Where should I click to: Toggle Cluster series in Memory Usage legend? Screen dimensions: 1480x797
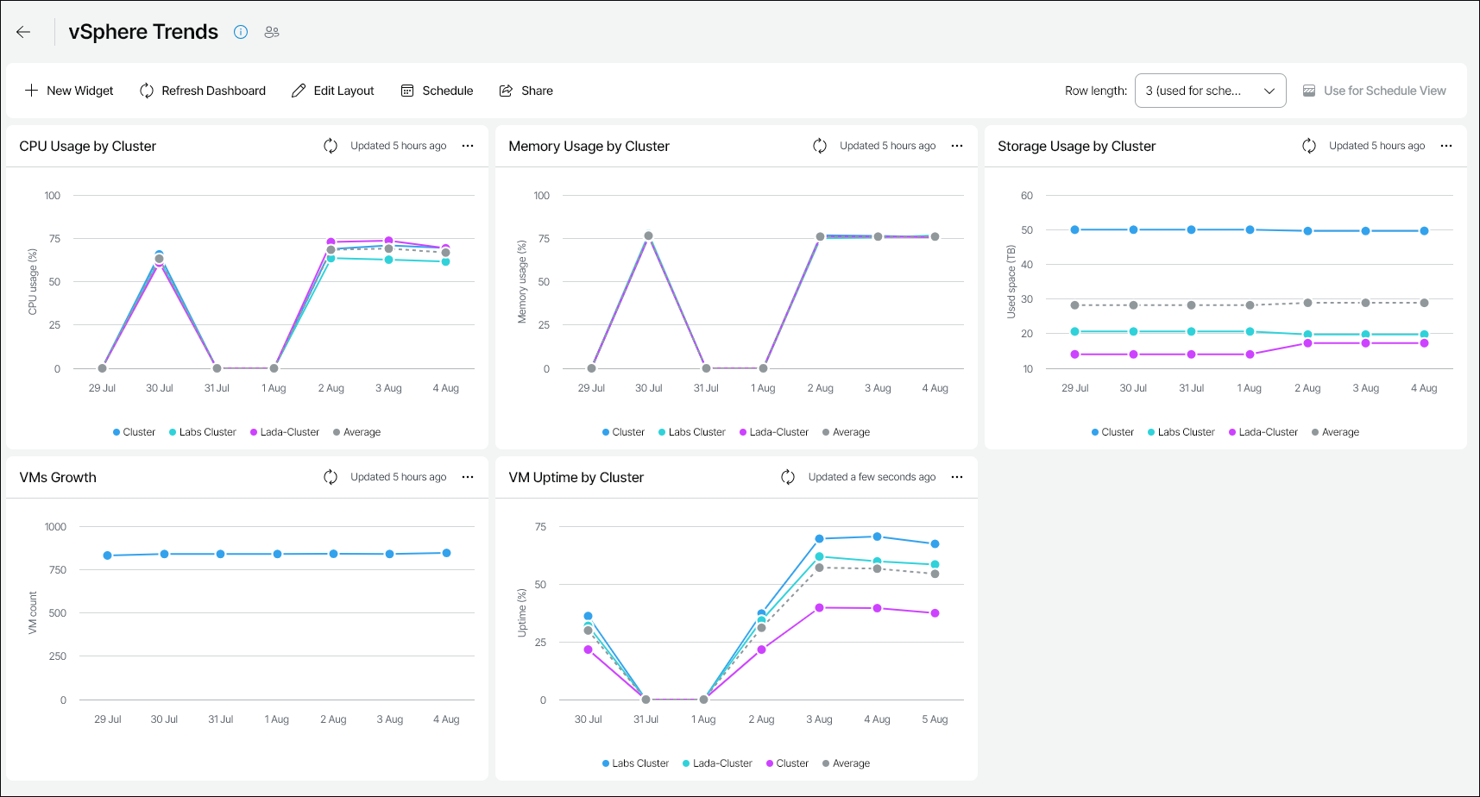point(623,432)
